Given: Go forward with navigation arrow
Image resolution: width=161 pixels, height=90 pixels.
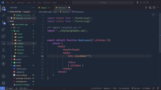Looking at the screenshot, I should point(70,2).
